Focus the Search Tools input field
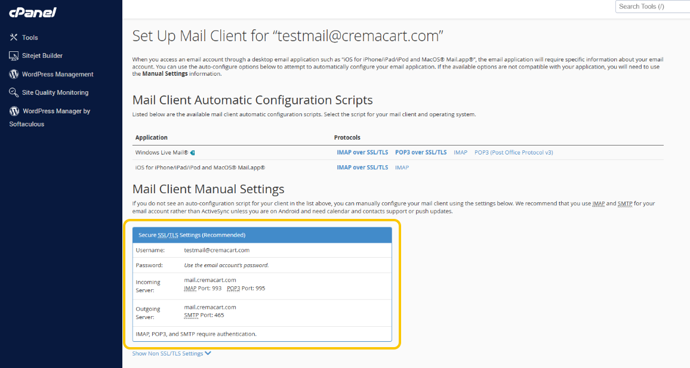The image size is (690, 368). 652,7
